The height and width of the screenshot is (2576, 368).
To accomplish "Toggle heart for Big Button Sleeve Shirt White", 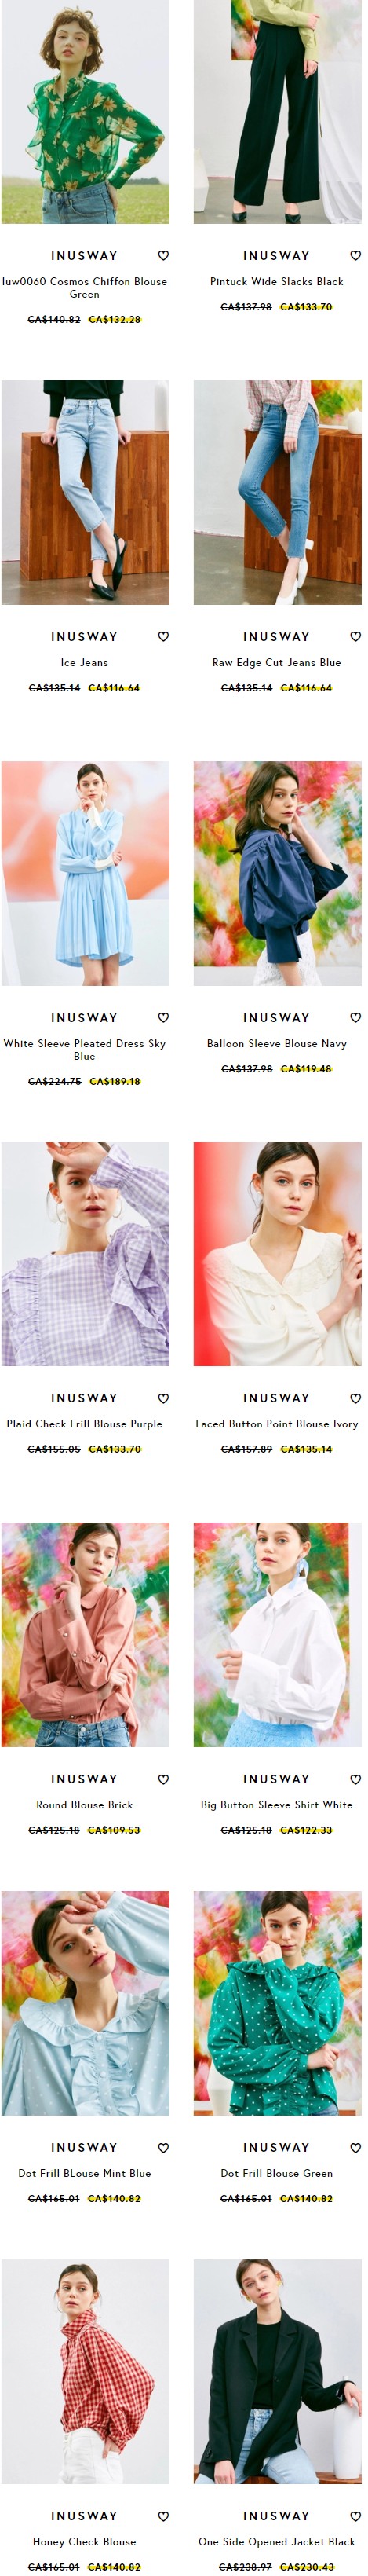I will pyautogui.click(x=355, y=1779).
